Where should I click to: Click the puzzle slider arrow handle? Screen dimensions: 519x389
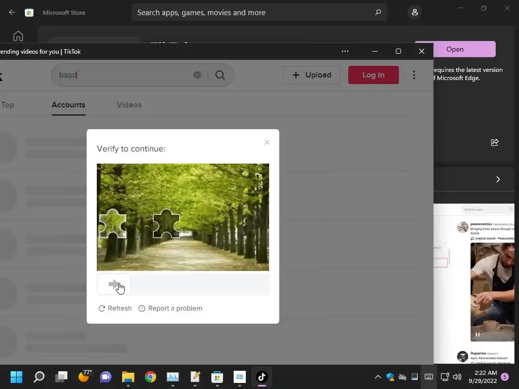114,285
